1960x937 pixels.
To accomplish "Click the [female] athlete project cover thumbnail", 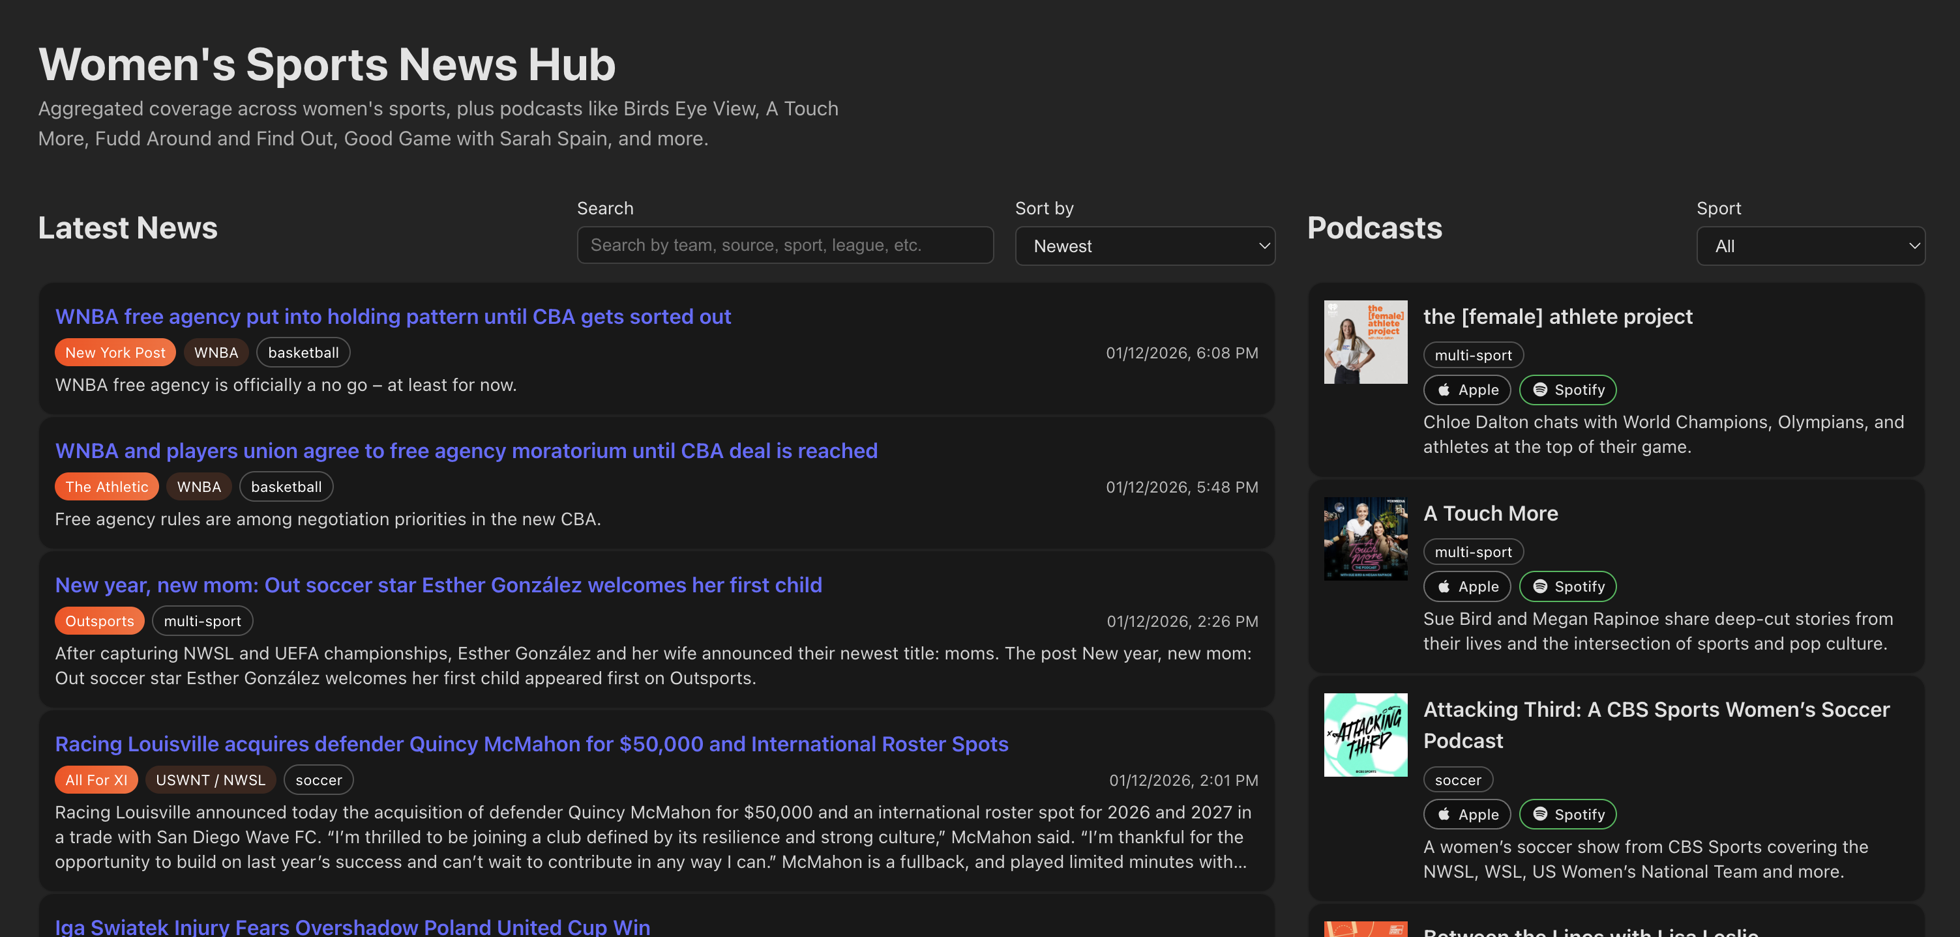I will point(1365,342).
